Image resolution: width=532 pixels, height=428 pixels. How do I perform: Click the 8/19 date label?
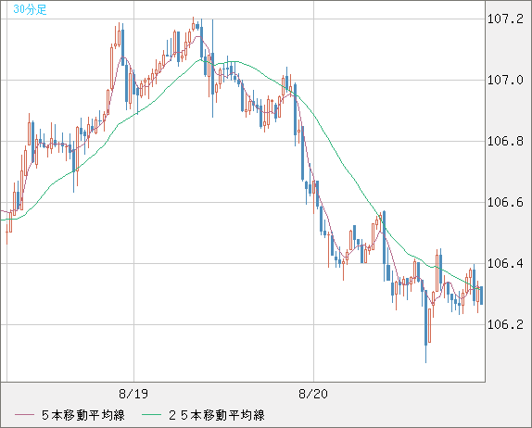point(133,394)
